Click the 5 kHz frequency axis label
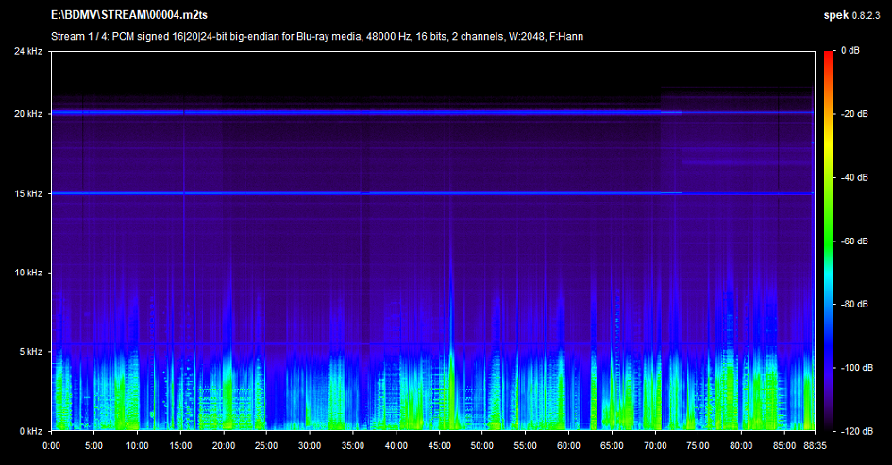Screen dimensions: 892x465 28,352
